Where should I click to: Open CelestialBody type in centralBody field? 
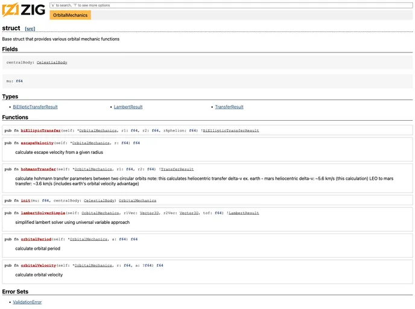52,62
